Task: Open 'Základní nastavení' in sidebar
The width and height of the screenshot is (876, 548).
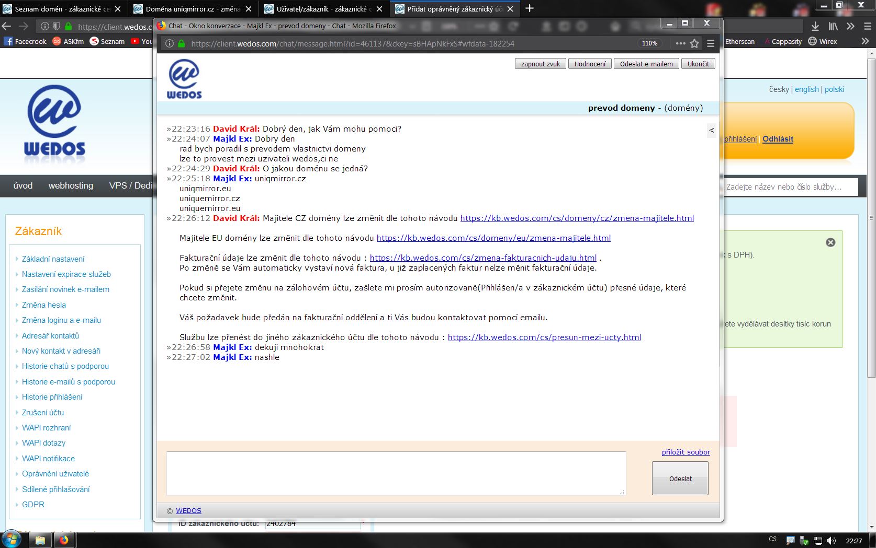Action: point(53,259)
